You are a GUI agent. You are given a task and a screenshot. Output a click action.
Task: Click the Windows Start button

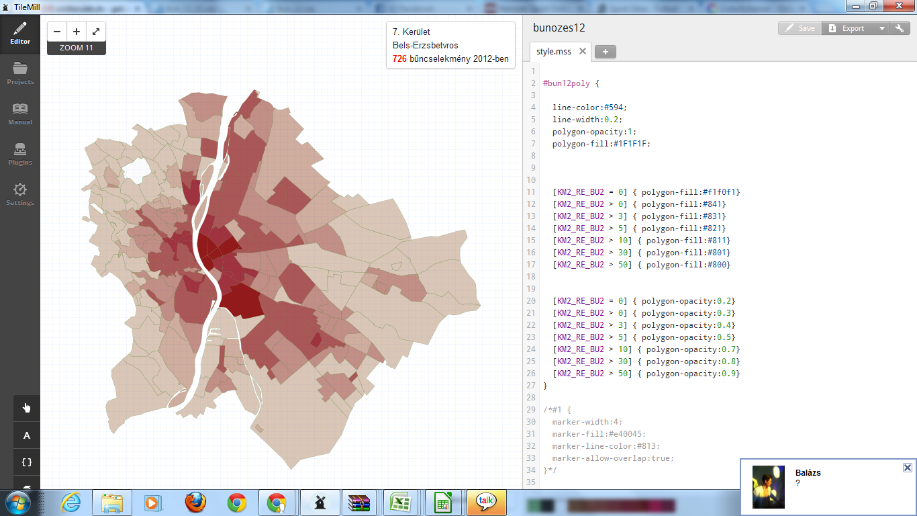pyautogui.click(x=16, y=503)
